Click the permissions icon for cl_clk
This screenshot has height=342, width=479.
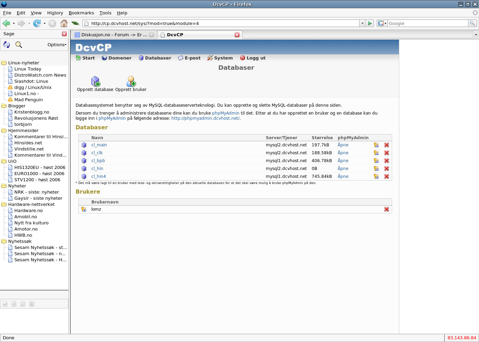coord(376,153)
